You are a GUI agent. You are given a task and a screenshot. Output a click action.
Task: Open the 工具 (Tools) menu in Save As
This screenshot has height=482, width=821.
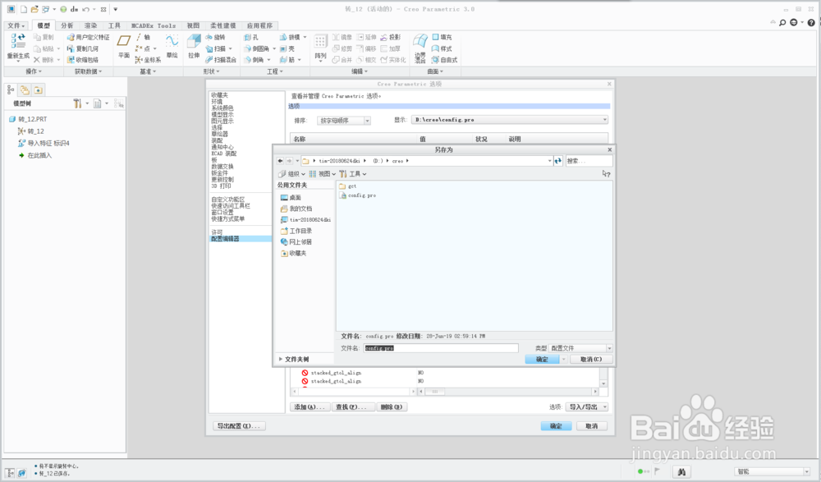[x=352, y=174]
